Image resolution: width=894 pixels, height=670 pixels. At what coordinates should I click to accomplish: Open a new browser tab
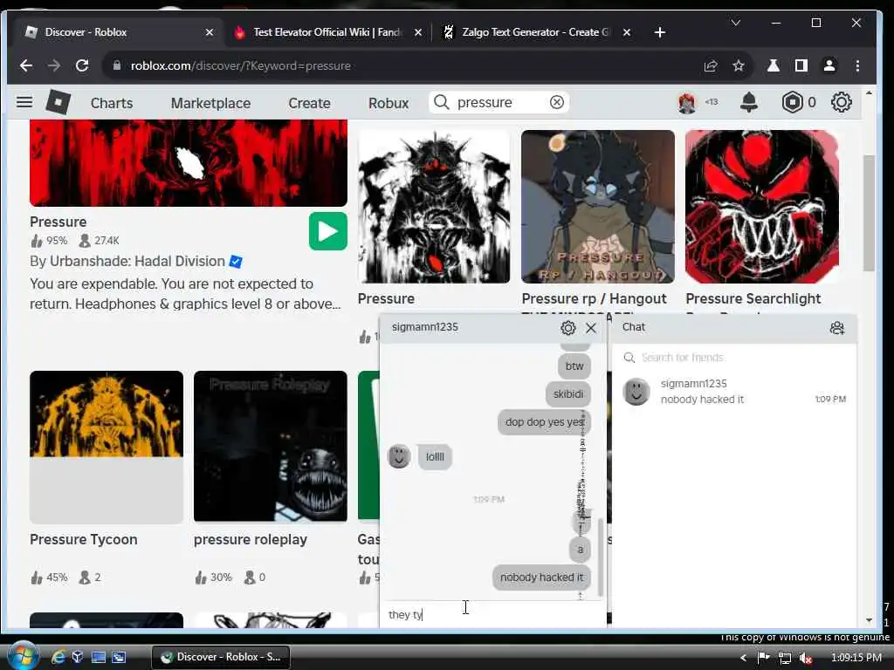pos(660,32)
